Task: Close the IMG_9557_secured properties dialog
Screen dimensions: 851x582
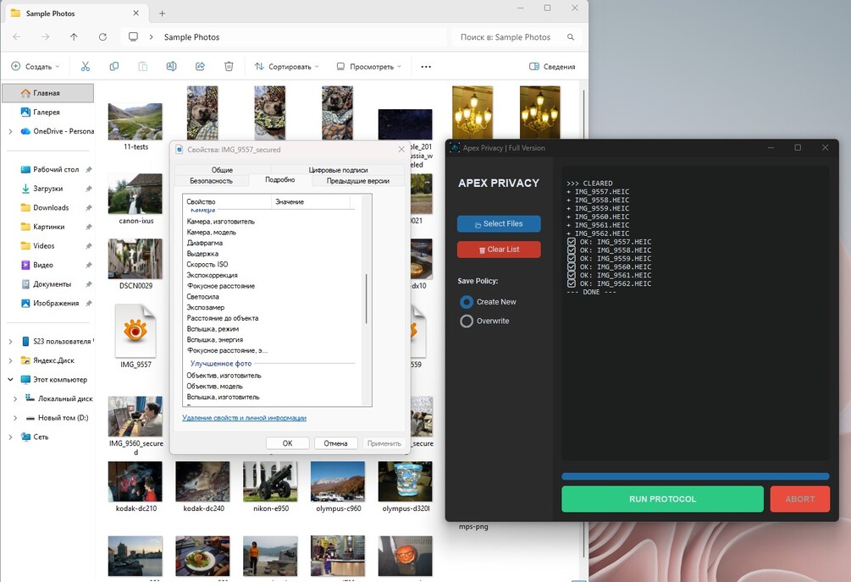Action: click(401, 149)
